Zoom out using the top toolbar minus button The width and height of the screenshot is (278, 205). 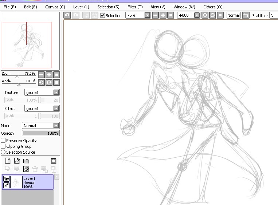155,15
